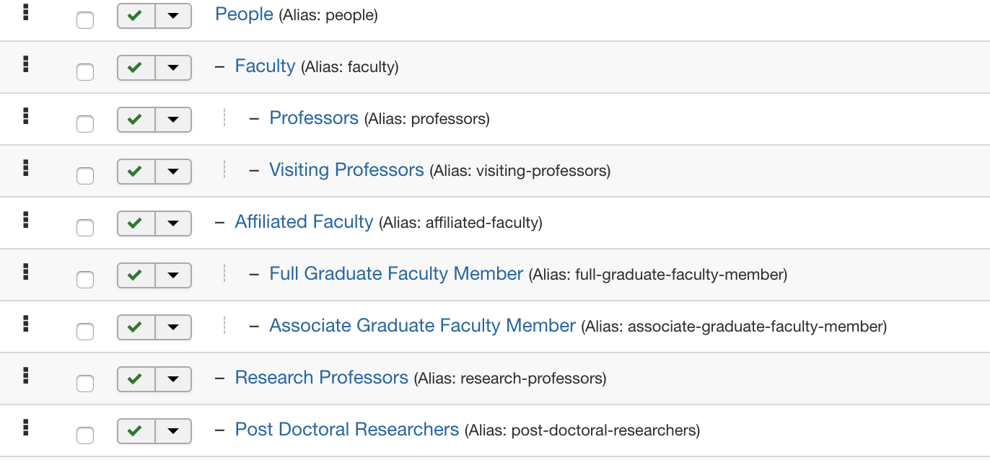This screenshot has width=990, height=460.
Task: Click the drag handle for Faculty row
Action: [25, 64]
